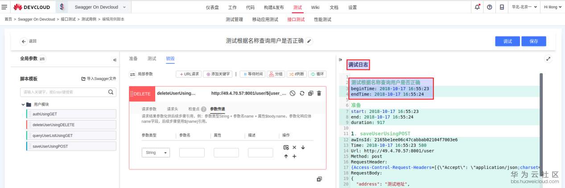Viewport: 565px width, 188px height.
Task: Disable the deleteUserUsing step via ban icon
Action: point(293,93)
